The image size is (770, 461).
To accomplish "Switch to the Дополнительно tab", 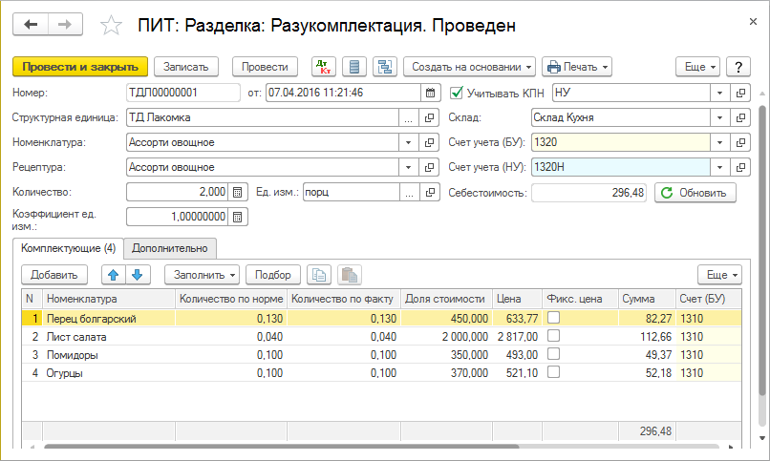I will pos(170,248).
